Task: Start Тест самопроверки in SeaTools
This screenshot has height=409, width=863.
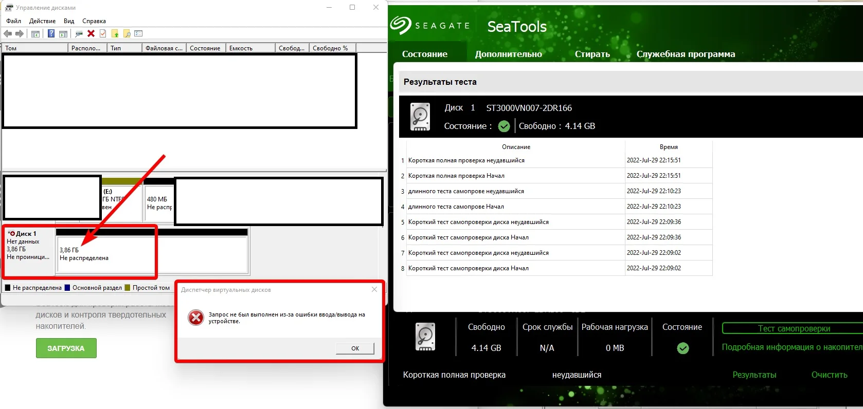Action: click(x=793, y=328)
